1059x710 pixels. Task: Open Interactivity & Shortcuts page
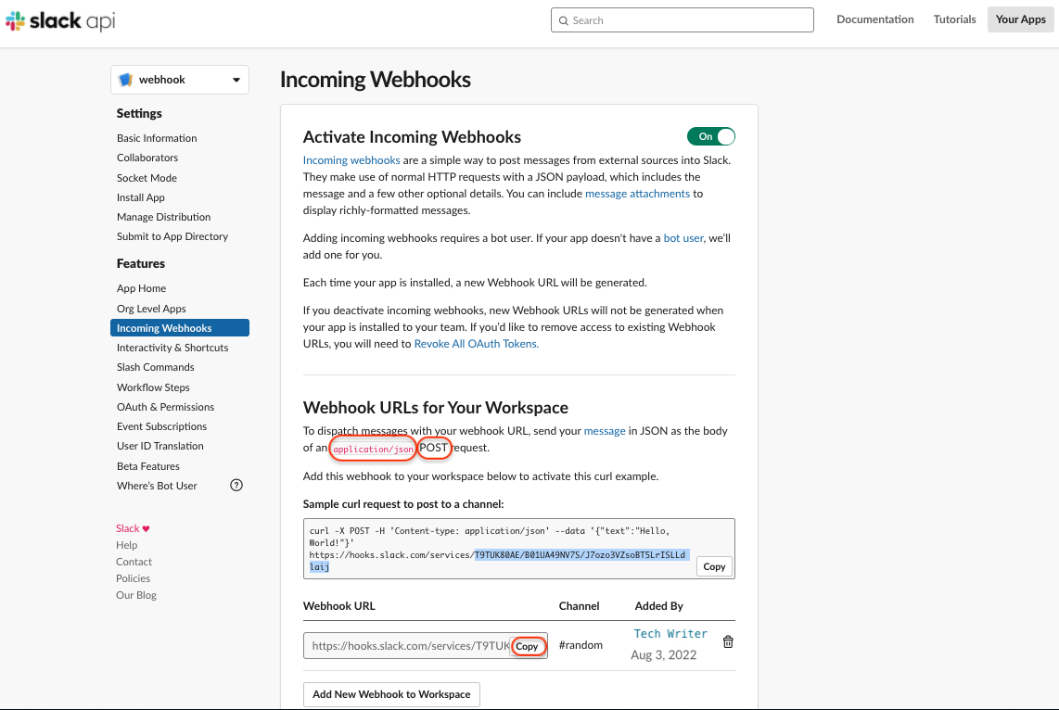[x=172, y=348]
